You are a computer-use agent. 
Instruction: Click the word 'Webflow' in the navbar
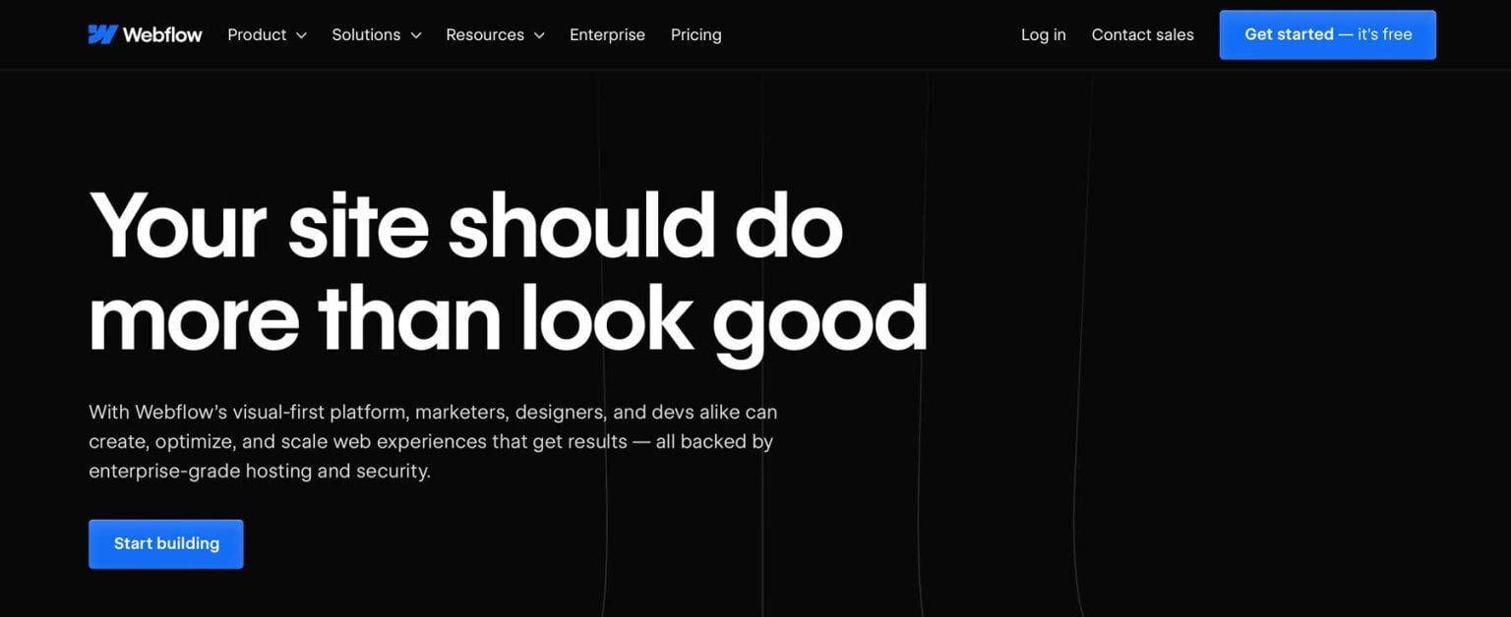pyautogui.click(x=161, y=33)
